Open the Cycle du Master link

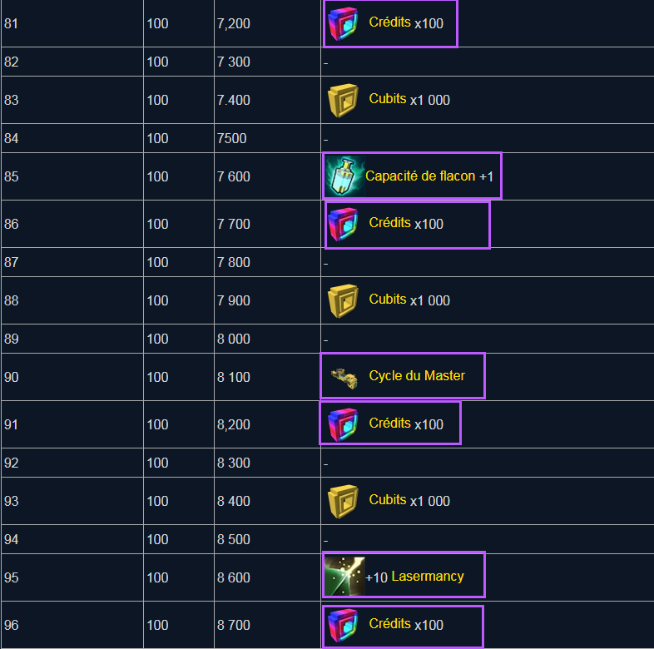point(417,376)
